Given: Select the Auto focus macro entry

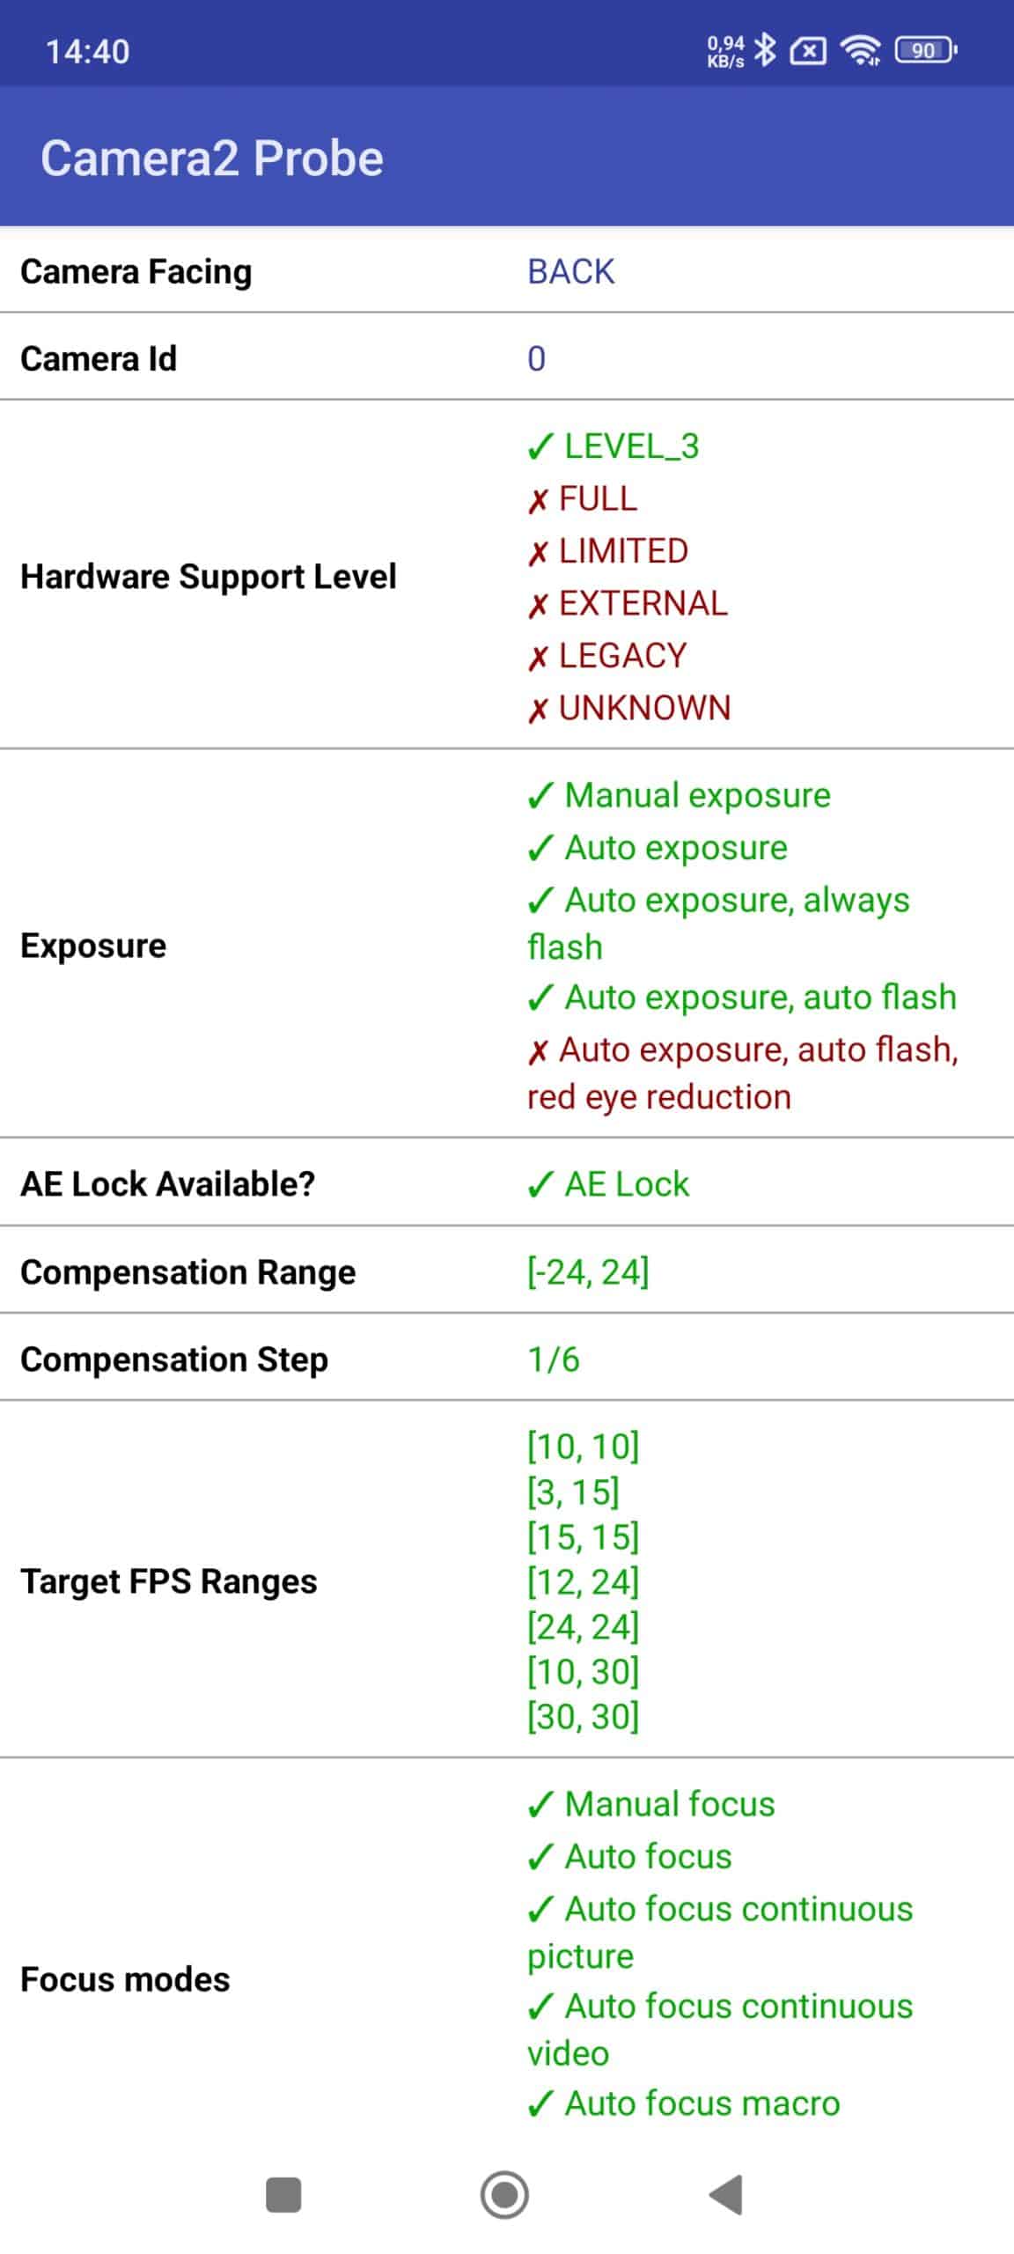Looking at the screenshot, I should 684,2103.
